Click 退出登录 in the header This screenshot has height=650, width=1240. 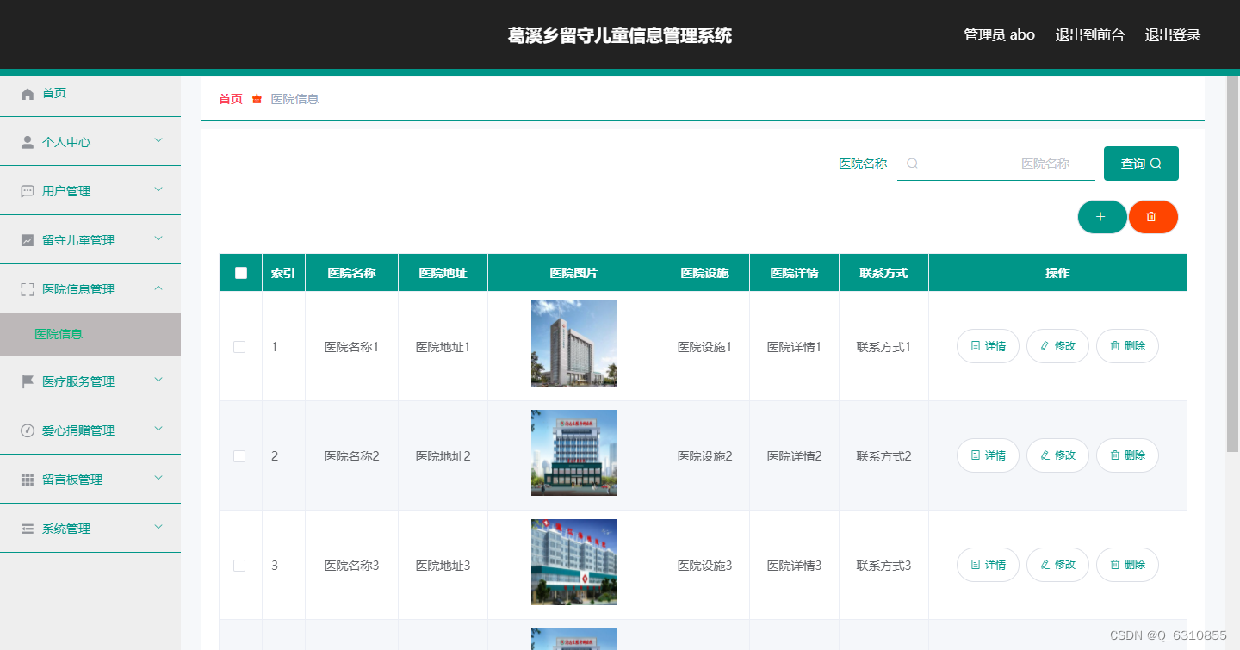point(1172,35)
